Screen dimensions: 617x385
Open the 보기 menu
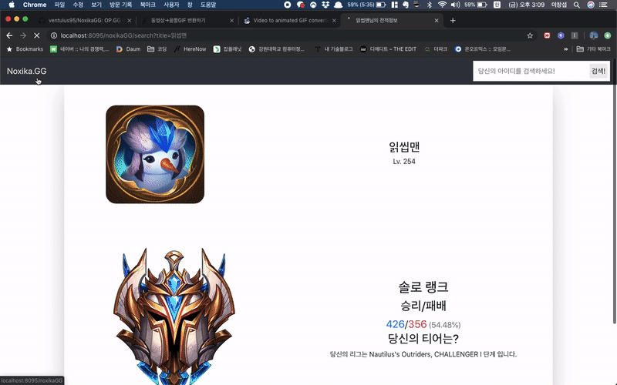point(96,5)
